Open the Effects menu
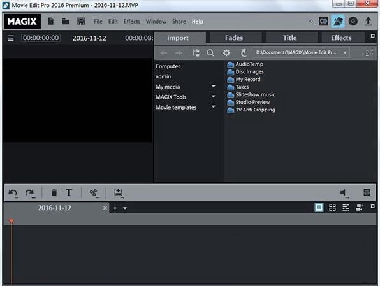 [x=131, y=22]
